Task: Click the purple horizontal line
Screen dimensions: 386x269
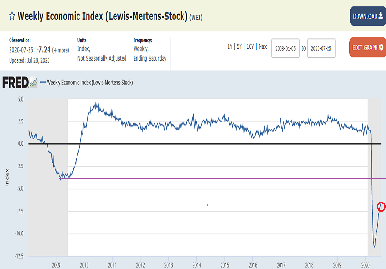Action: pos(214,178)
